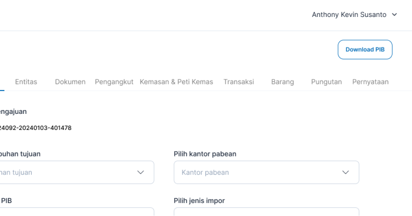This screenshot has width=412, height=216.
Task: Open the Barang tab
Action: click(283, 82)
